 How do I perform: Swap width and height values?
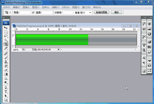coord(33,12)
